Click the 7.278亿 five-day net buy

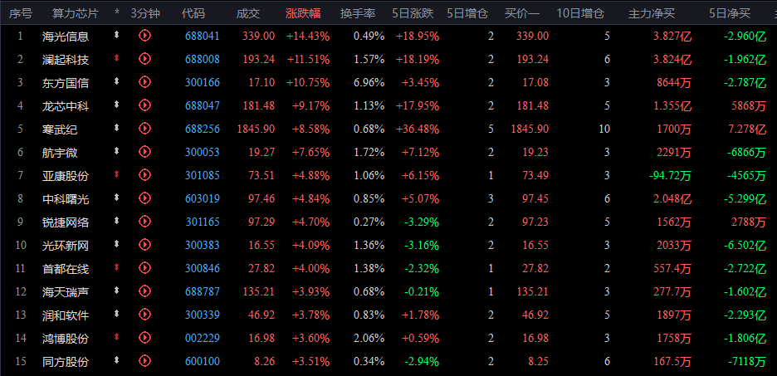tap(747, 129)
